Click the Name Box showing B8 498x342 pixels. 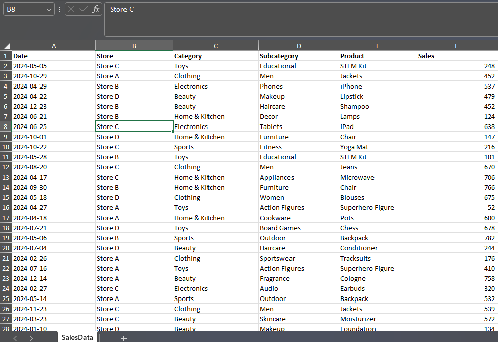point(24,9)
